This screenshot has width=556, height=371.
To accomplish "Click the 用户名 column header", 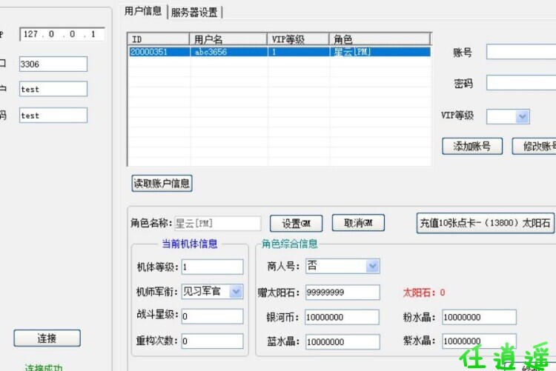I will (229, 39).
